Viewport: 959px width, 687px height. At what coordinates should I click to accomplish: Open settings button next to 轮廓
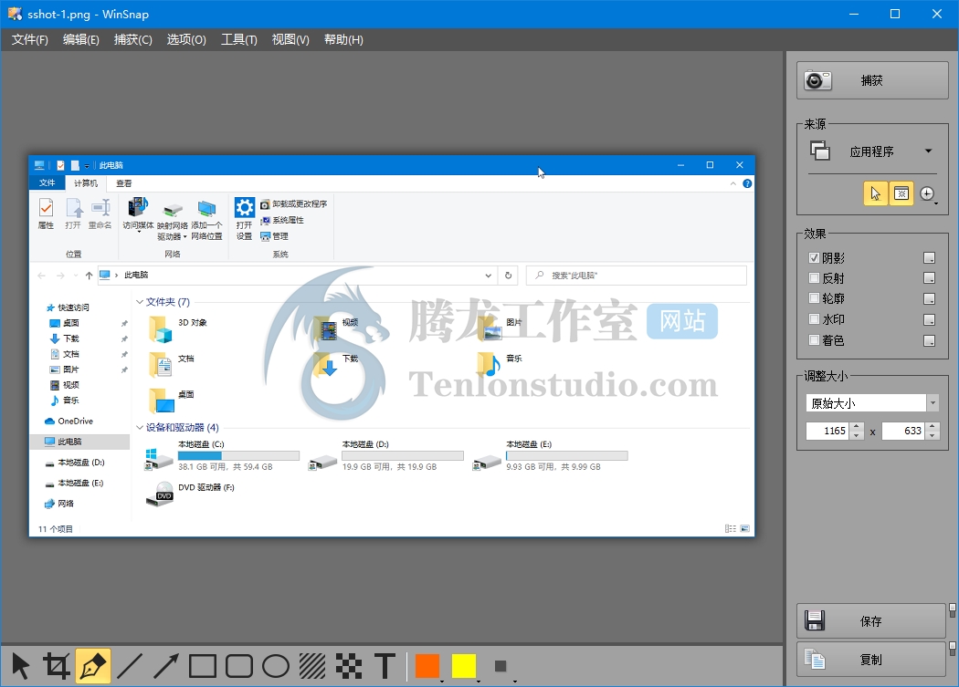pos(929,299)
